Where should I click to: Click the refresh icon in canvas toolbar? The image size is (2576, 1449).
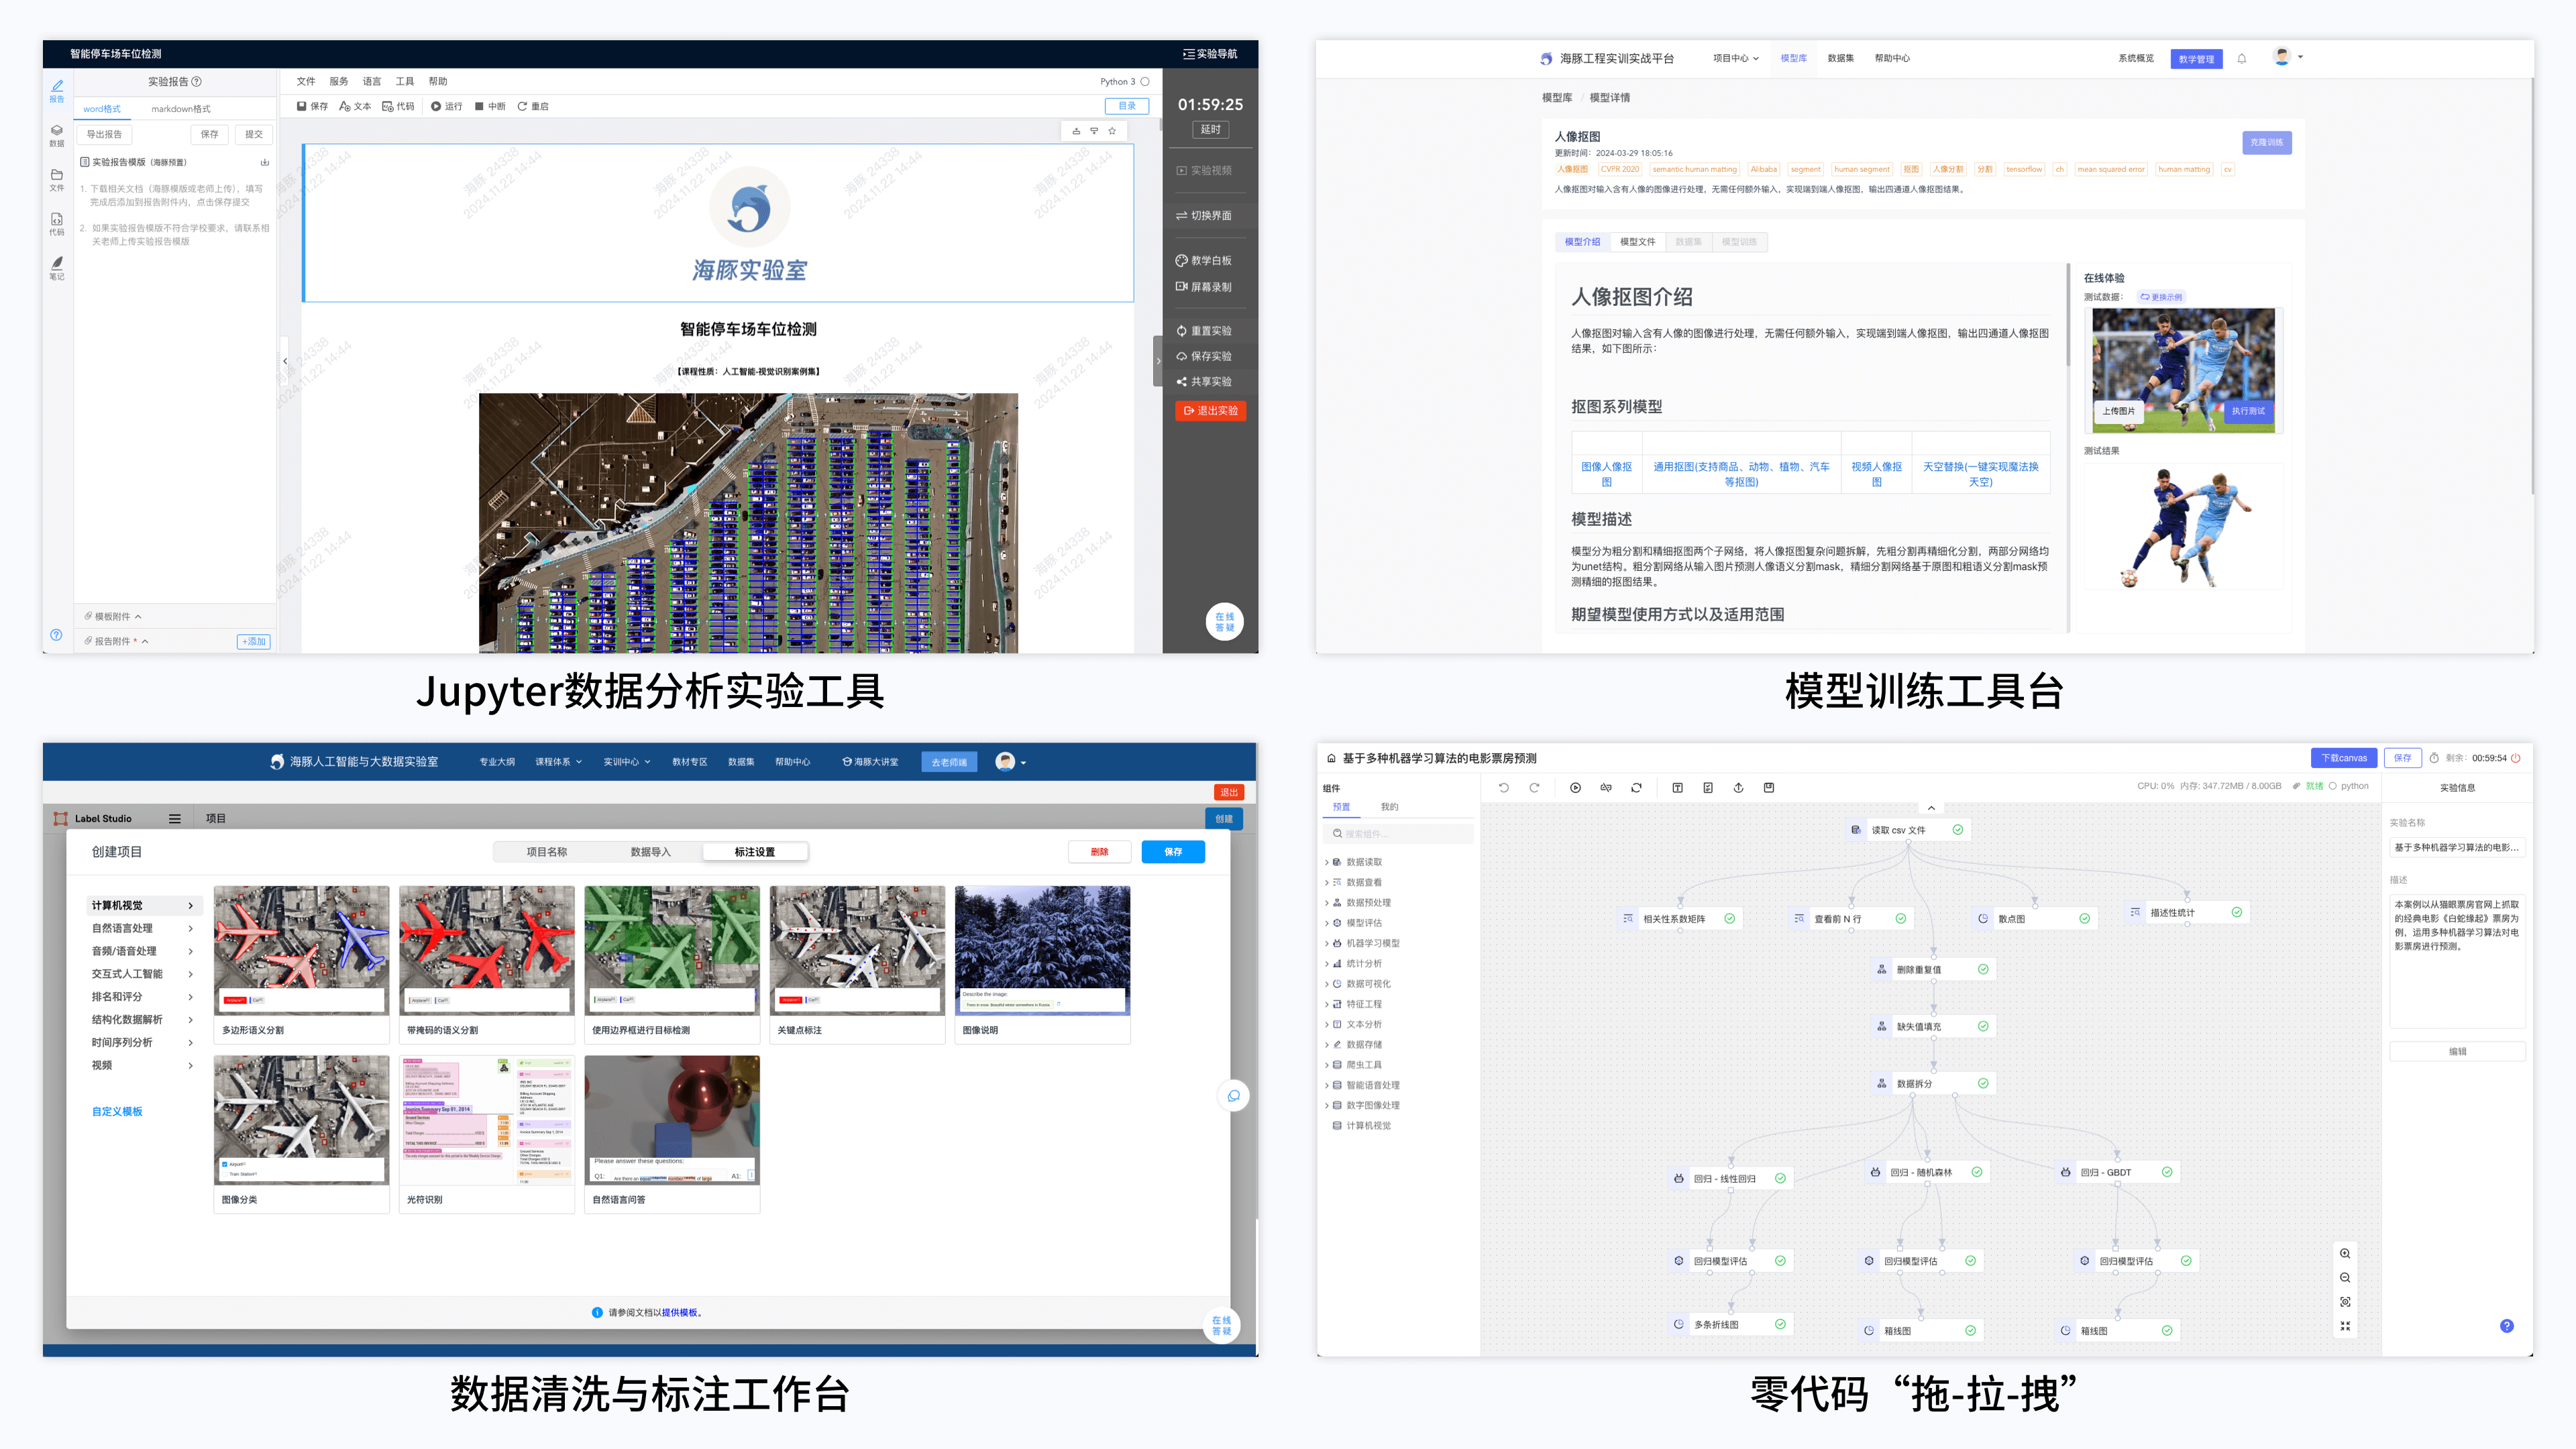tap(1636, 788)
